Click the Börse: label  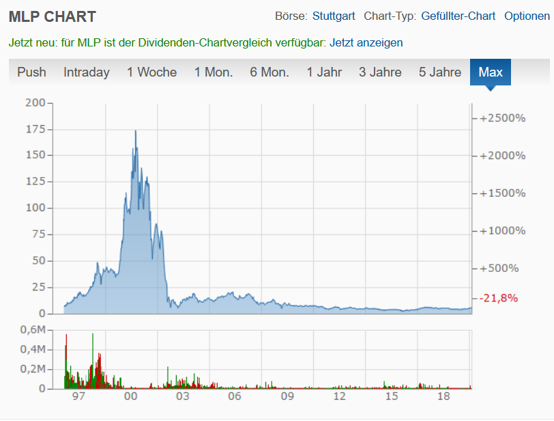pyautogui.click(x=291, y=16)
